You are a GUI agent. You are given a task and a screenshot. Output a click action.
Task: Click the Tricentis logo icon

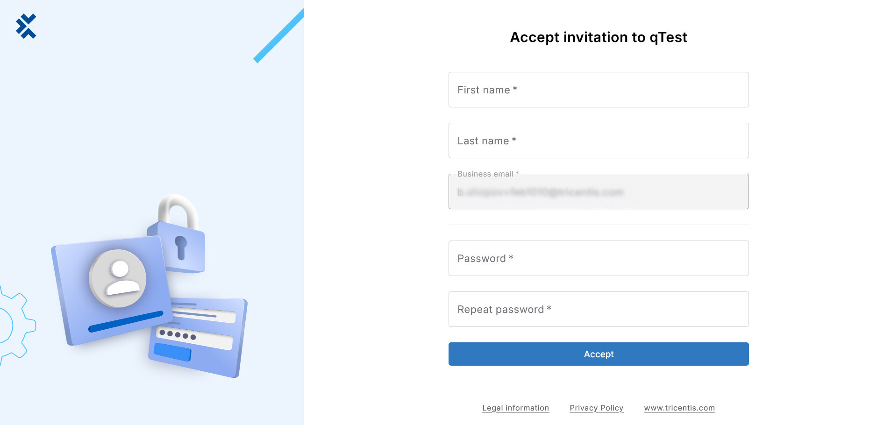click(26, 26)
